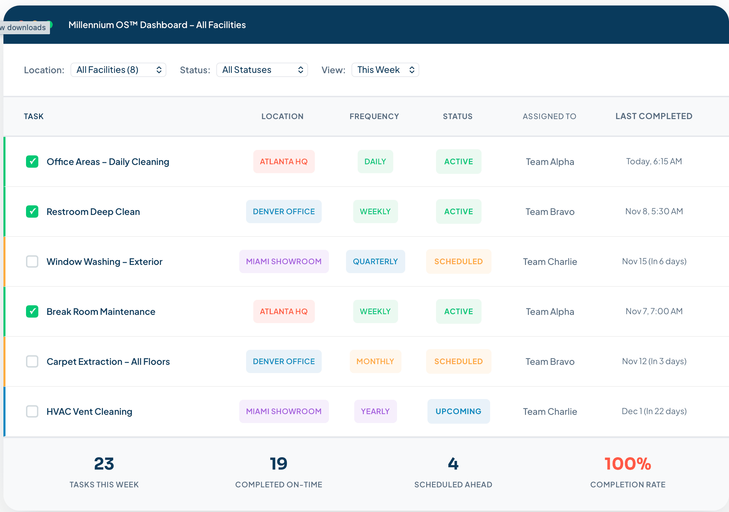Click the MIAMI SHOWROOM badge on HVAC row
Viewport: 729px width, 512px height.
284,411
